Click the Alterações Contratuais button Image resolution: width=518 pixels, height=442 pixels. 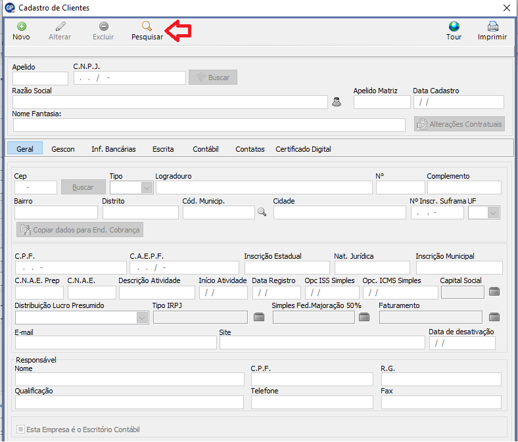[459, 124]
